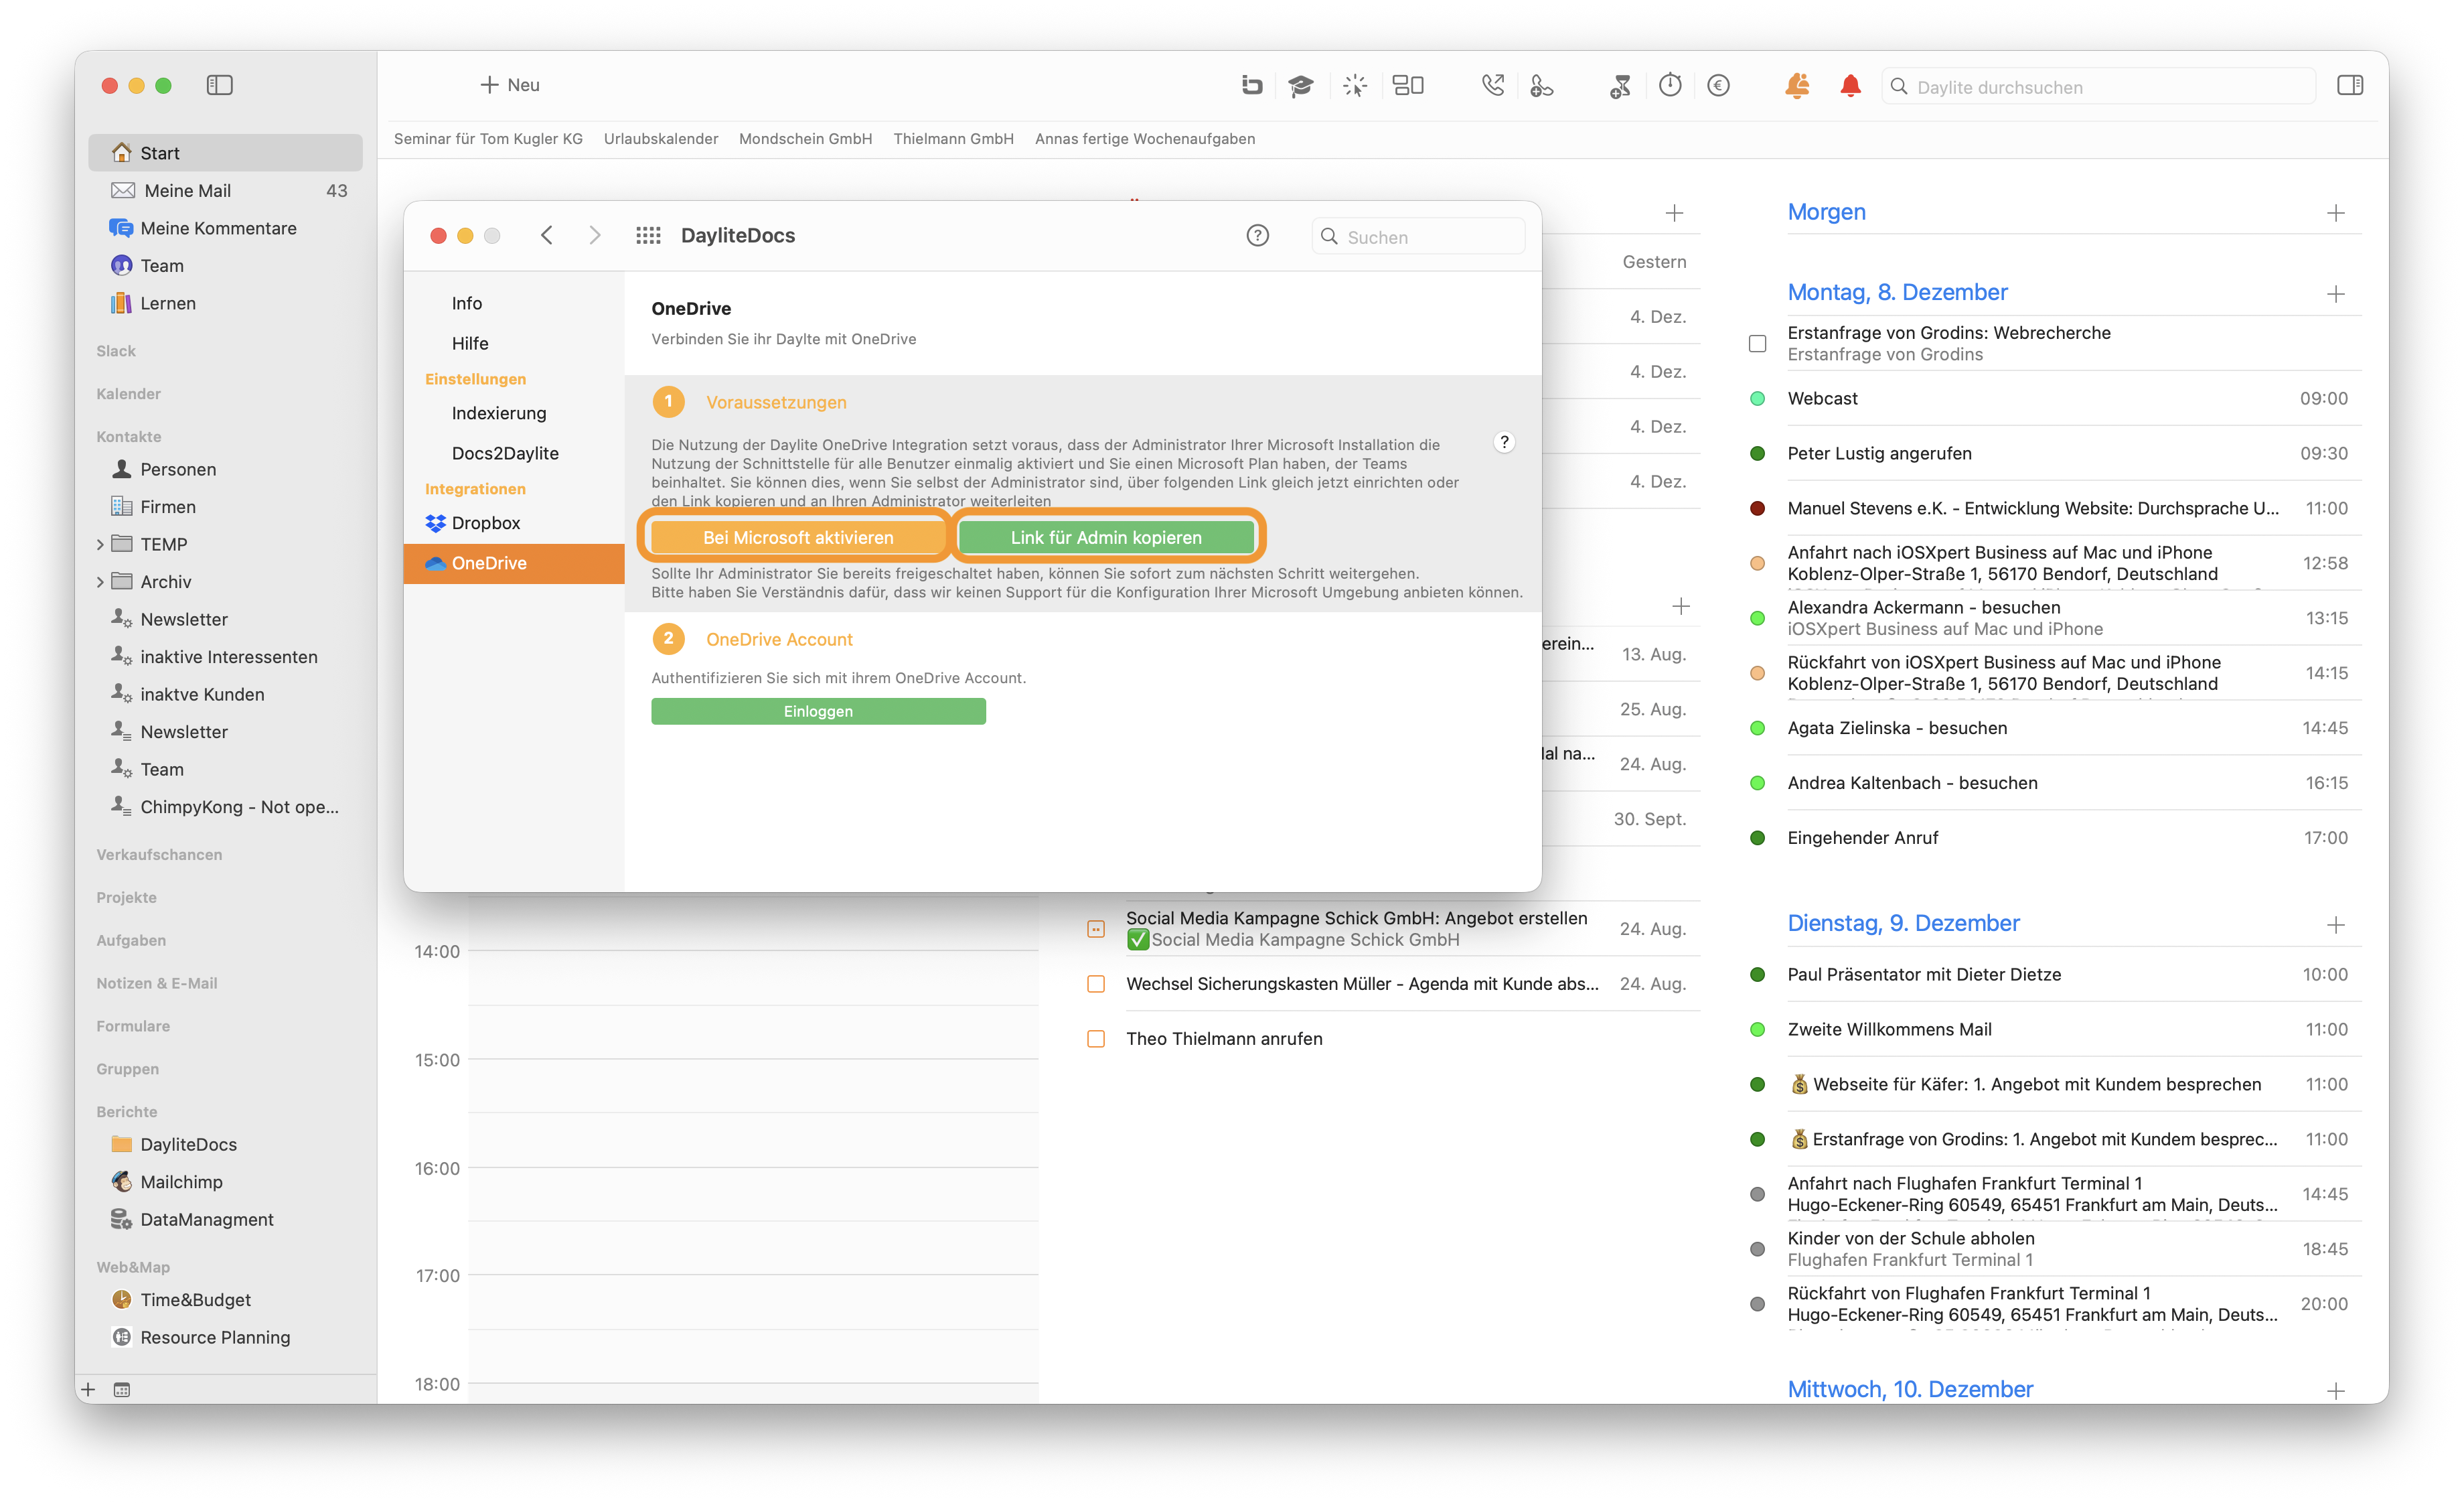This screenshot has height=1503, width=2464.
Task: Click Link für Admin kopieren button
Action: click(x=1106, y=537)
